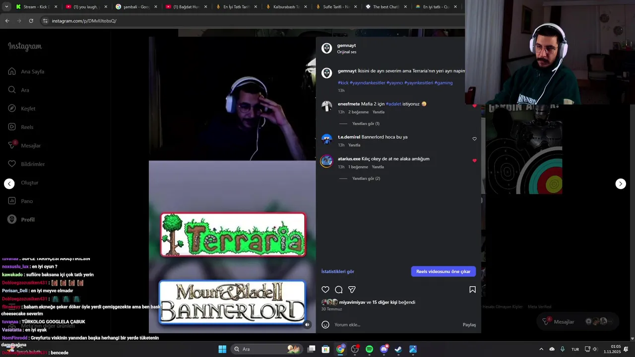
Task: Open Windows Start button
Action: pos(222,349)
